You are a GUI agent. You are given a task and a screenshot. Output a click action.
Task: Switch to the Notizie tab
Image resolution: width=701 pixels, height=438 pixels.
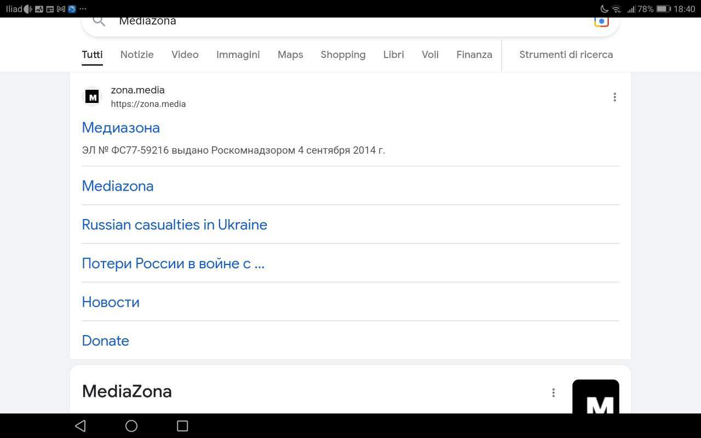point(137,55)
